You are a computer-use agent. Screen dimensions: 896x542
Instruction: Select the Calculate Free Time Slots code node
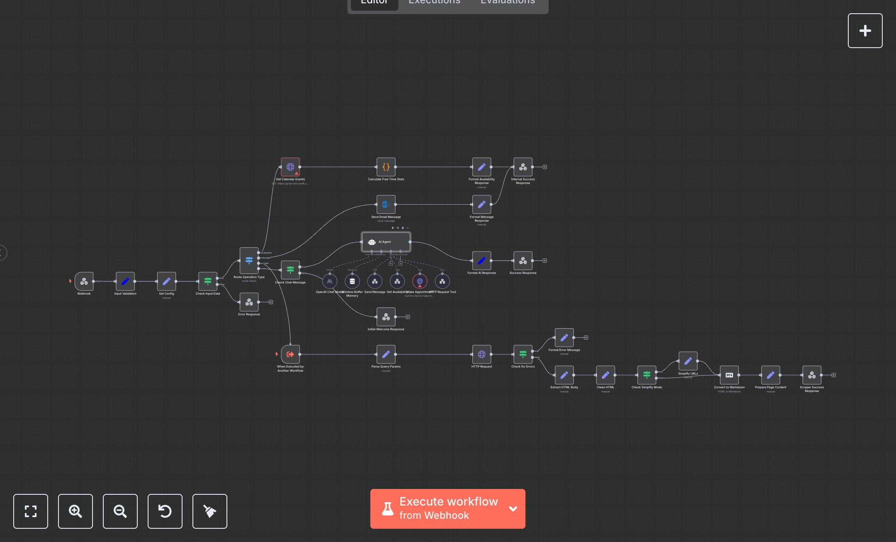point(386,167)
